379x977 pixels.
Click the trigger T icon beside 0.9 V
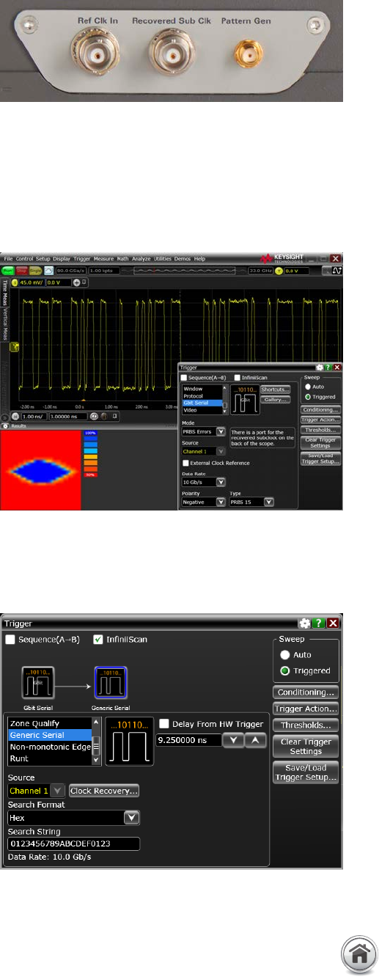(x=279, y=271)
